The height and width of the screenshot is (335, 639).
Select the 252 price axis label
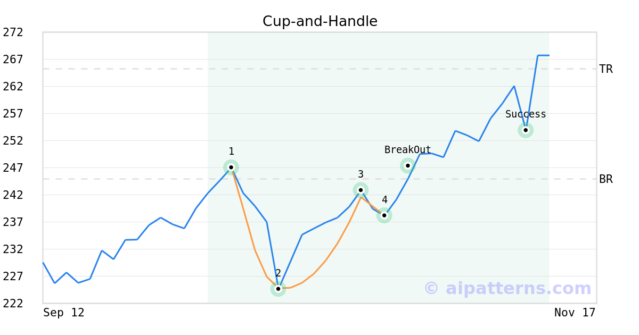click(x=13, y=141)
